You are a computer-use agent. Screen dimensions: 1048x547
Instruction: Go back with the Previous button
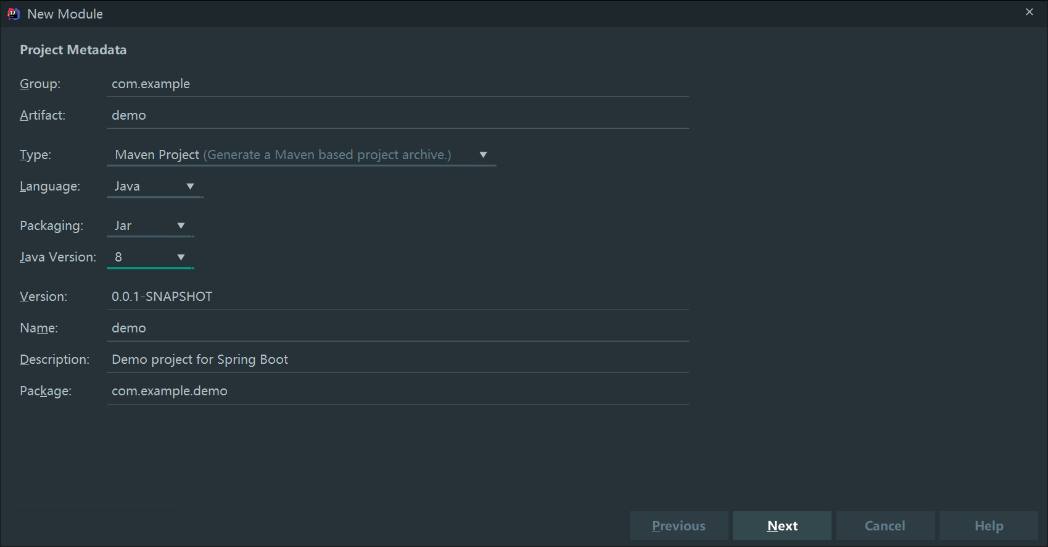point(679,526)
